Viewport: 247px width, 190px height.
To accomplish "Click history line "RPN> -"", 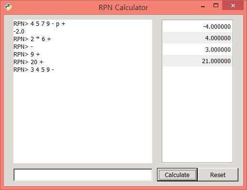I will 23,47.
